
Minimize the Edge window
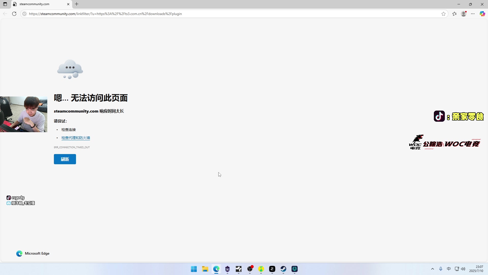click(459, 4)
